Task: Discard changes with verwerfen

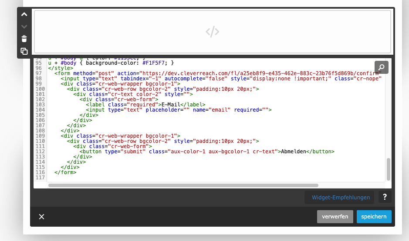Action: pos(335,217)
